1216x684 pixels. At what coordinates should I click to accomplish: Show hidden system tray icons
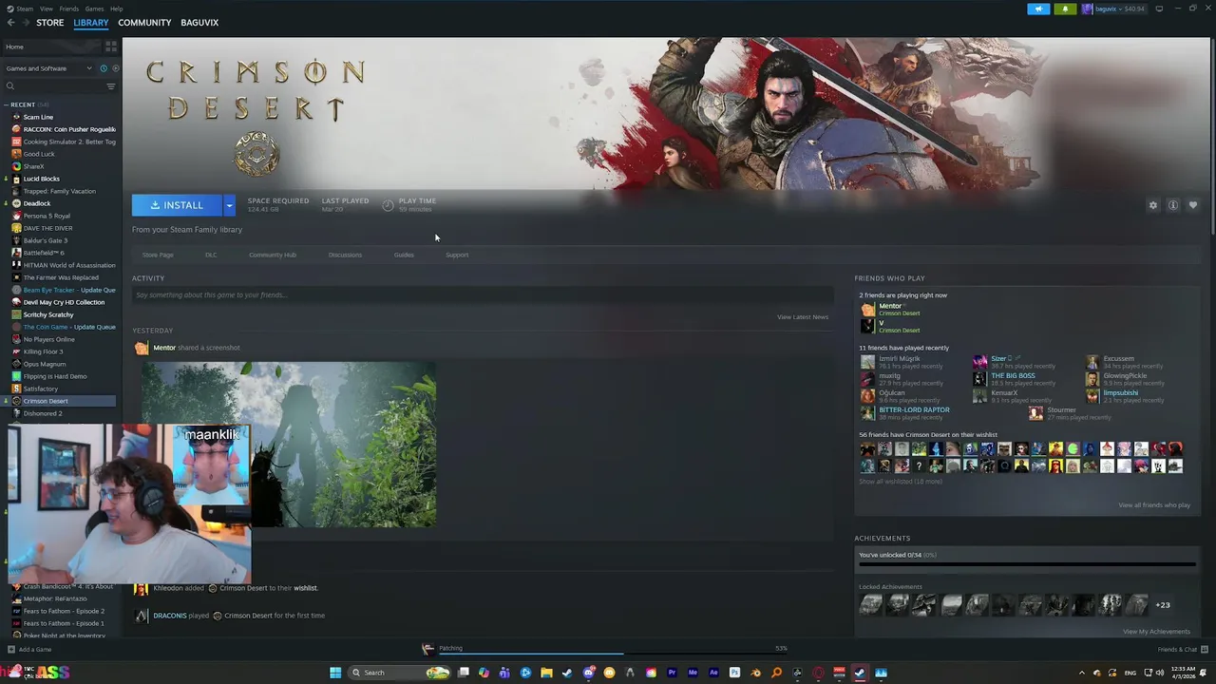coord(1081,673)
